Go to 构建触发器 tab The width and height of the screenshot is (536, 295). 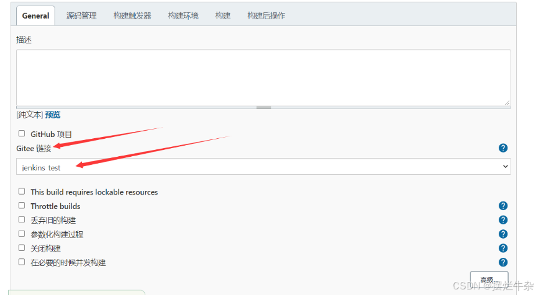click(x=132, y=15)
